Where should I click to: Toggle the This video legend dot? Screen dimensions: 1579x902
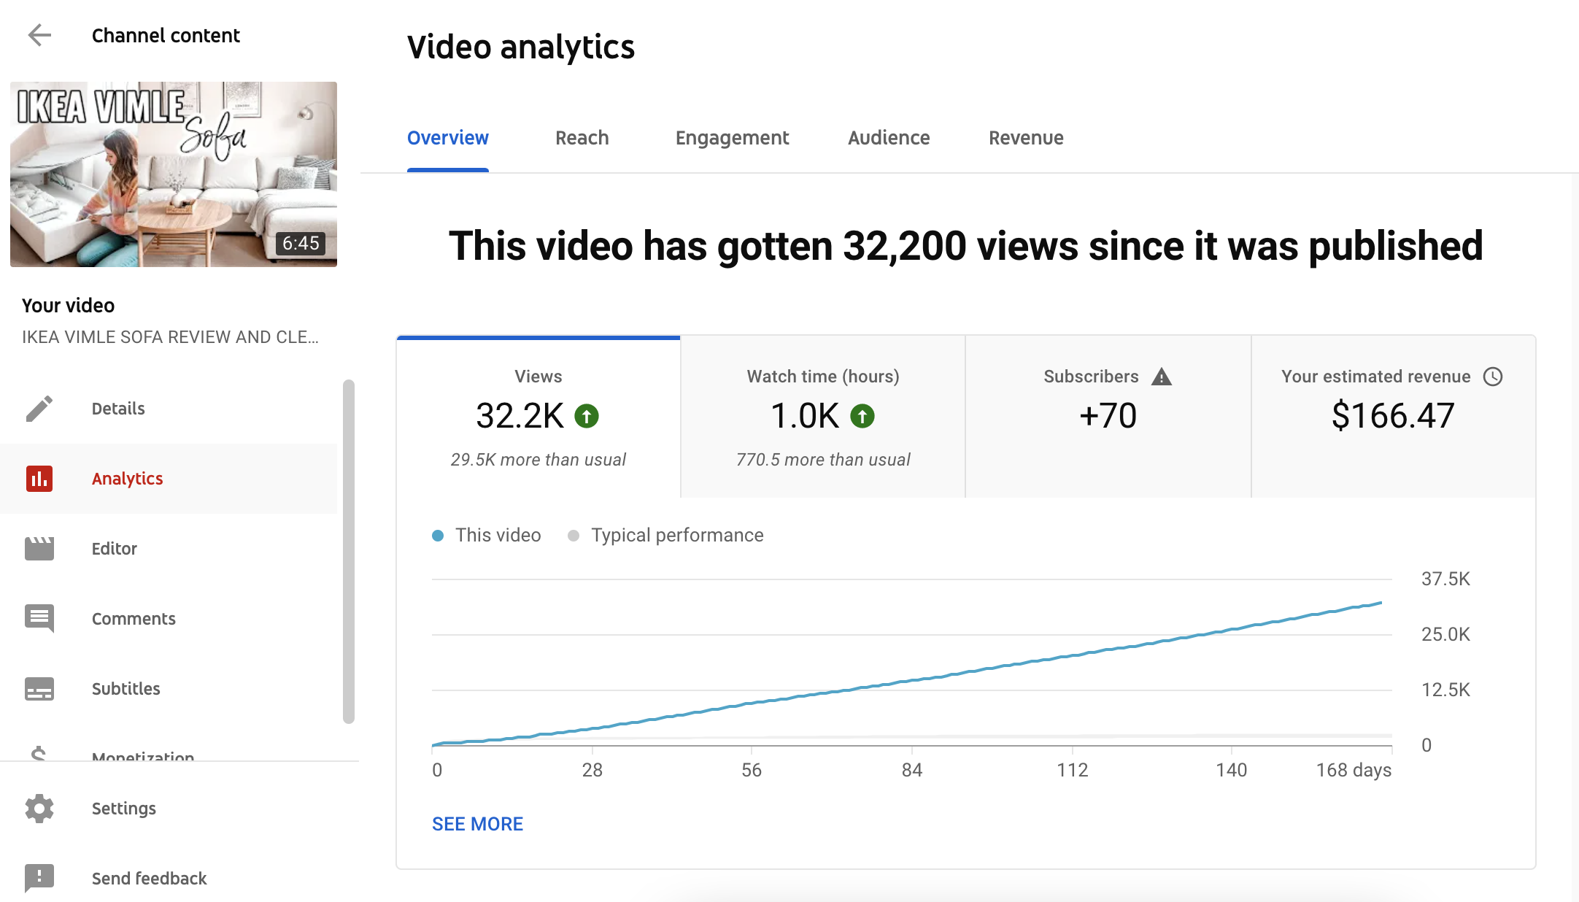click(438, 536)
